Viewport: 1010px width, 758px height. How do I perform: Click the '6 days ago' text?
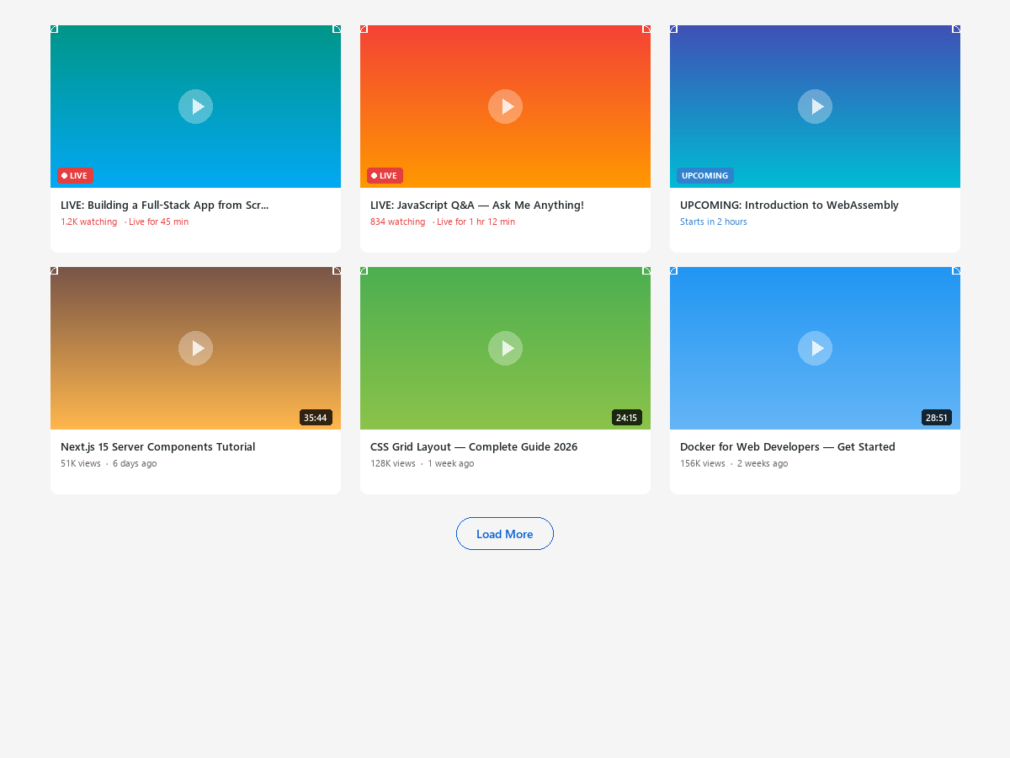135,464
